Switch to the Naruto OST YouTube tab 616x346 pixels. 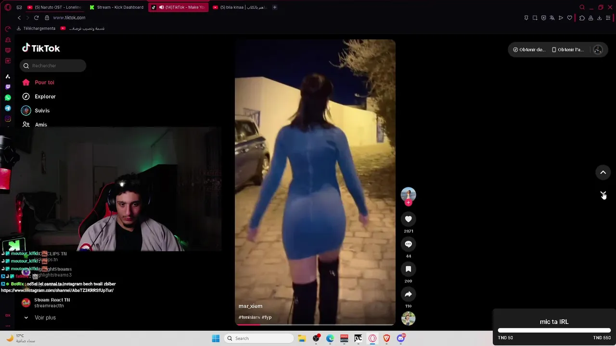pyautogui.click(x=54, y=7)
